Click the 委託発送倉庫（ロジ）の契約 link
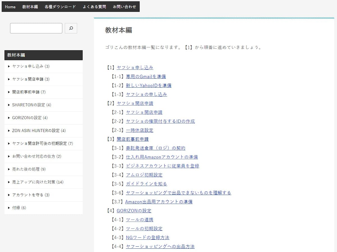Screen dimensions: 337x252 click(x=156, y=148)
